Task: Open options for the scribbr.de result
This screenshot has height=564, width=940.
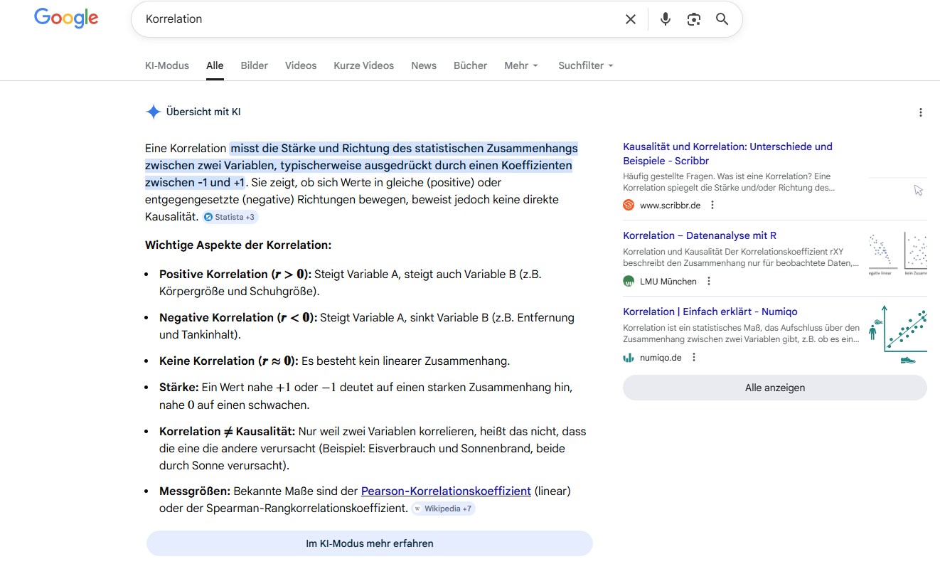Action: click(x=712, y=206)
